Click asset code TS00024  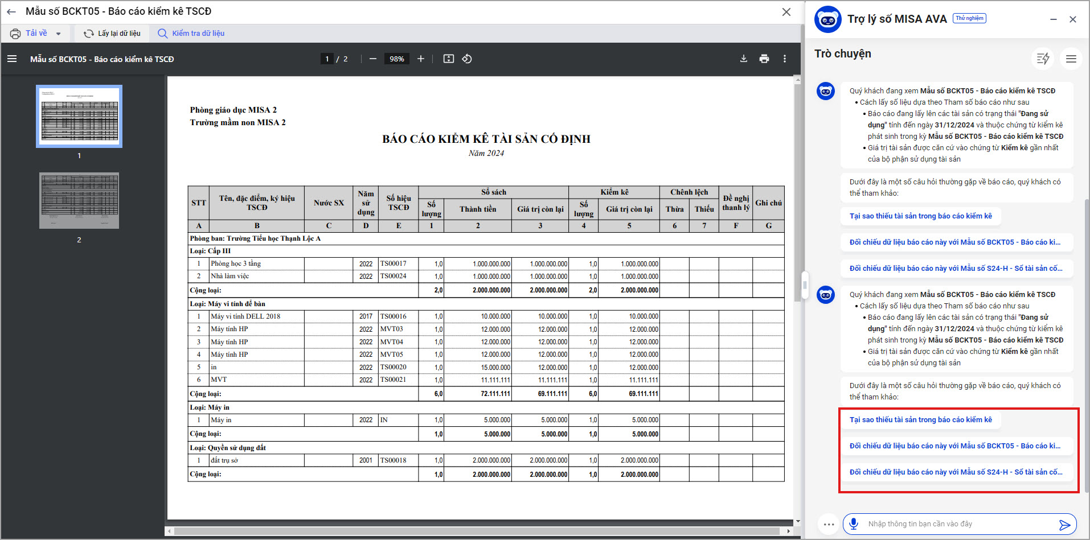click(x=394, y=276)
